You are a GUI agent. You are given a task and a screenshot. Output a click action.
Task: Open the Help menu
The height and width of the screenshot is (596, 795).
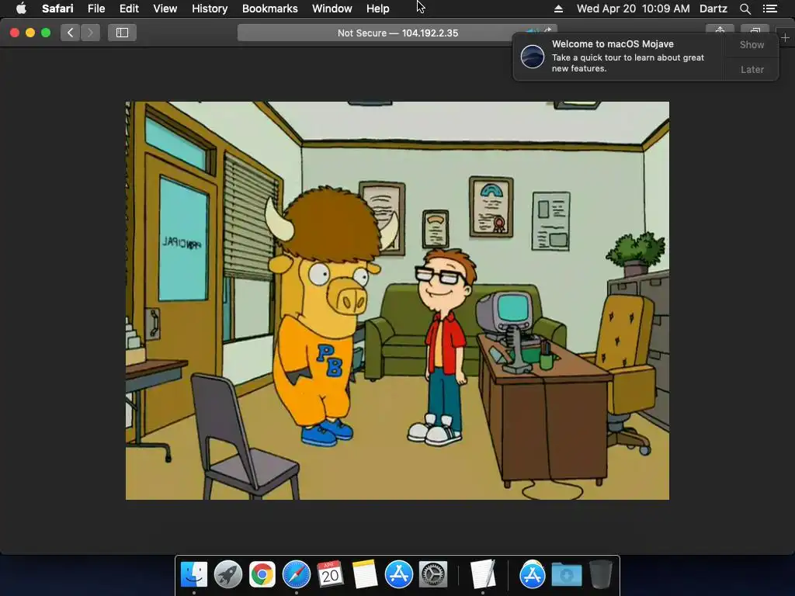tap(378, 9)
